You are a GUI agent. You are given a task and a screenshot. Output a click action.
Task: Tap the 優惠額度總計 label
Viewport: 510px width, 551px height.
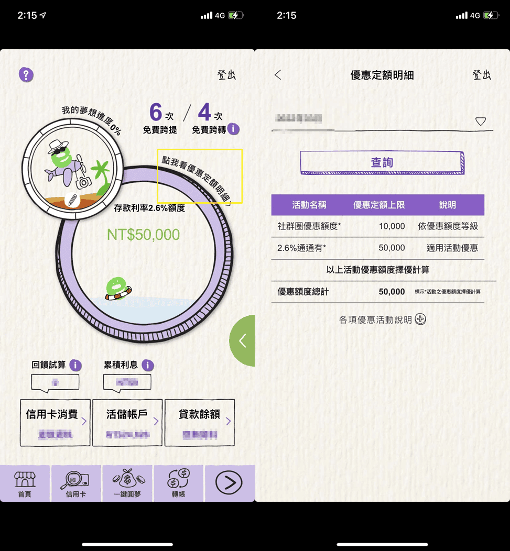coord(303,291)
